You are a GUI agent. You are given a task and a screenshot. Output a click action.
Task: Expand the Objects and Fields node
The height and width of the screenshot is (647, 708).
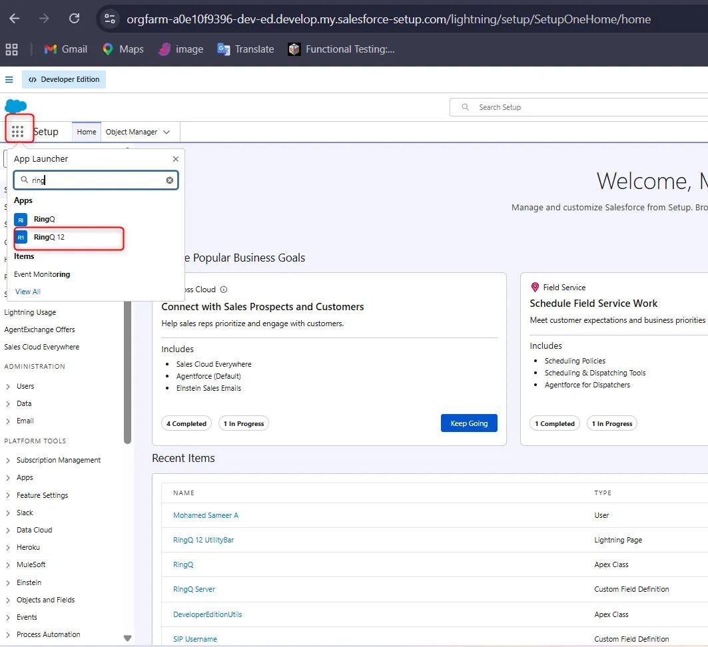pyautogui.click(x=8, y=600)
